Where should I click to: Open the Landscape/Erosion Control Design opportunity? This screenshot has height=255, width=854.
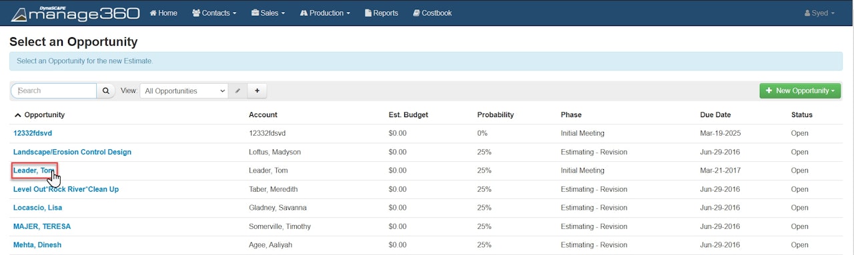click(x=72, y=152)
